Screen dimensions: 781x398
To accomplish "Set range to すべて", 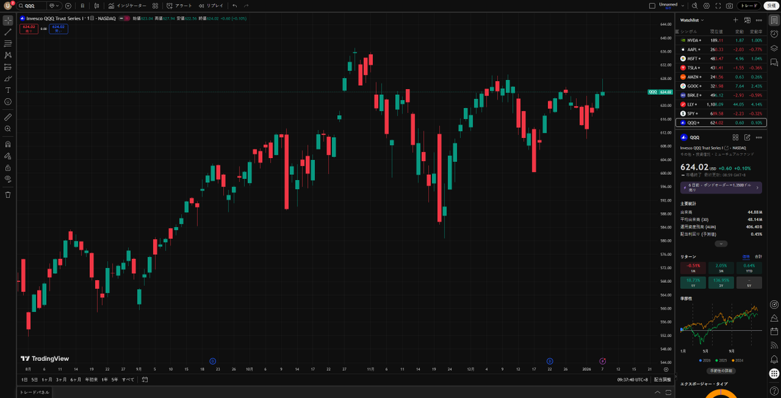I will (x=128, y=379).
